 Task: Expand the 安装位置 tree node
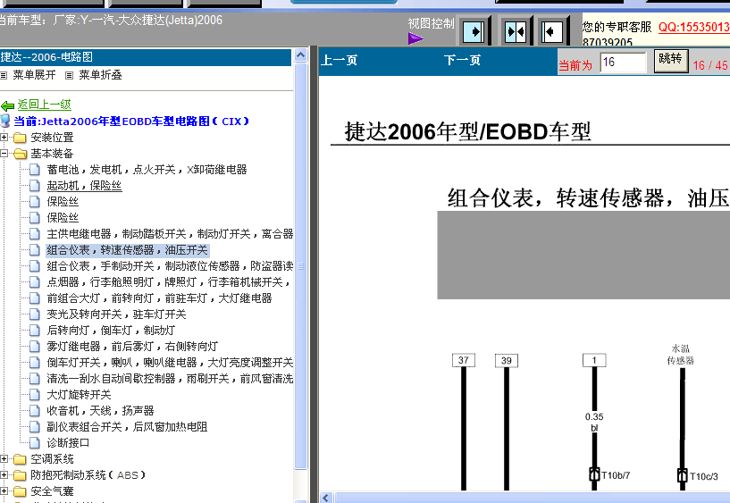coord(4,138)
